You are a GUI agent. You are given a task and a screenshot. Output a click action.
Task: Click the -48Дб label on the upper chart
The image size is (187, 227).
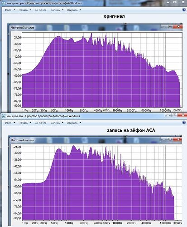[17, 63]
